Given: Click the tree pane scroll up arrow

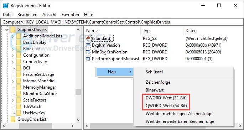Looking at the screenshot, I should coord(78,30).
